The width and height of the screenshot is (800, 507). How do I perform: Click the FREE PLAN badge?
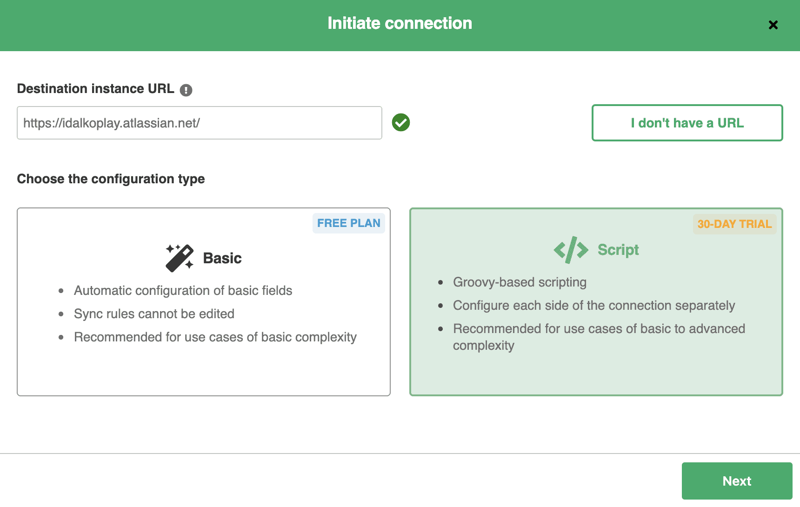[349, 223]
